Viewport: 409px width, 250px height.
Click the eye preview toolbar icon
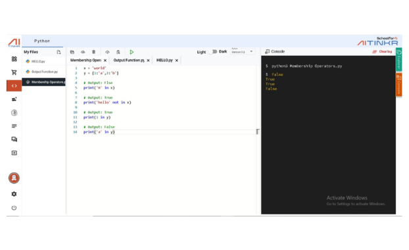click(x=83, y=52)
